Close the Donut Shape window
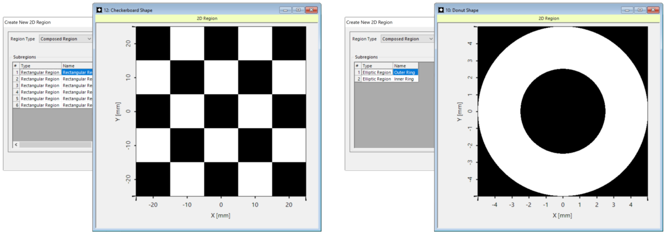 tap(653, 10)
